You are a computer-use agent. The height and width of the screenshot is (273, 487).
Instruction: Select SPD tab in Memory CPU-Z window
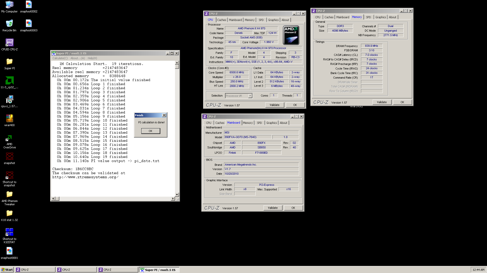(368, 17)
